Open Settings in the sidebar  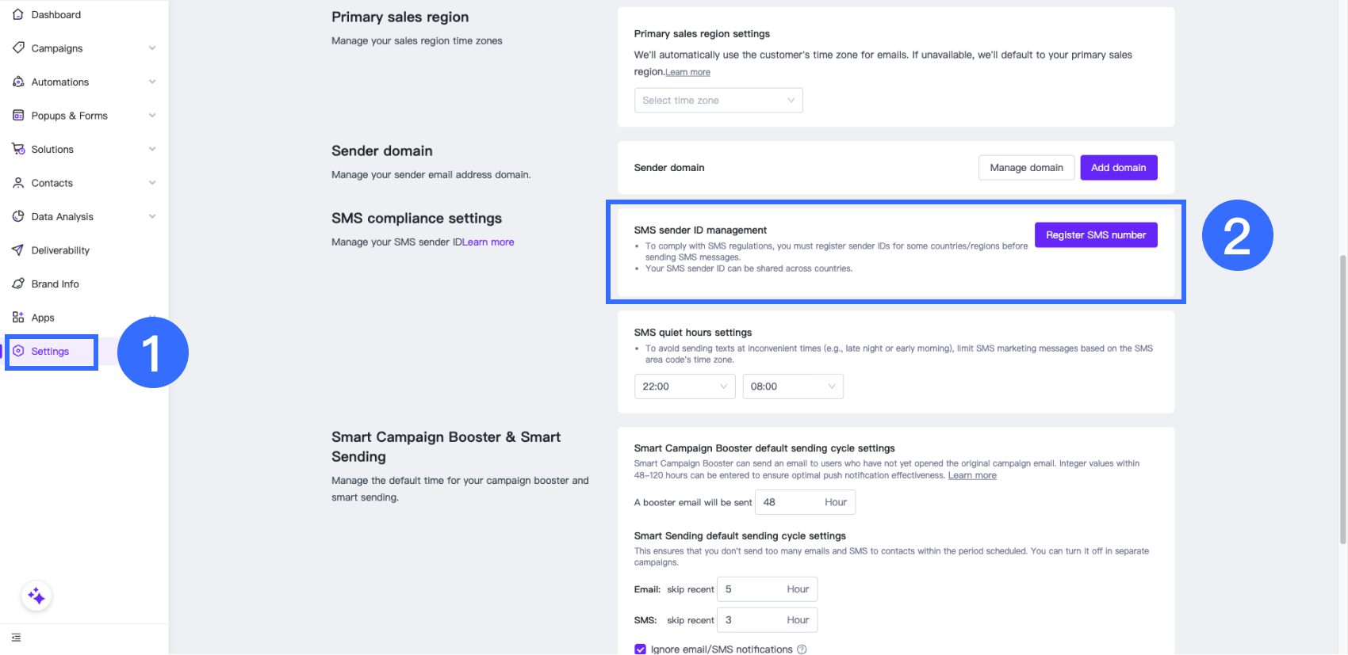[50, 352]
